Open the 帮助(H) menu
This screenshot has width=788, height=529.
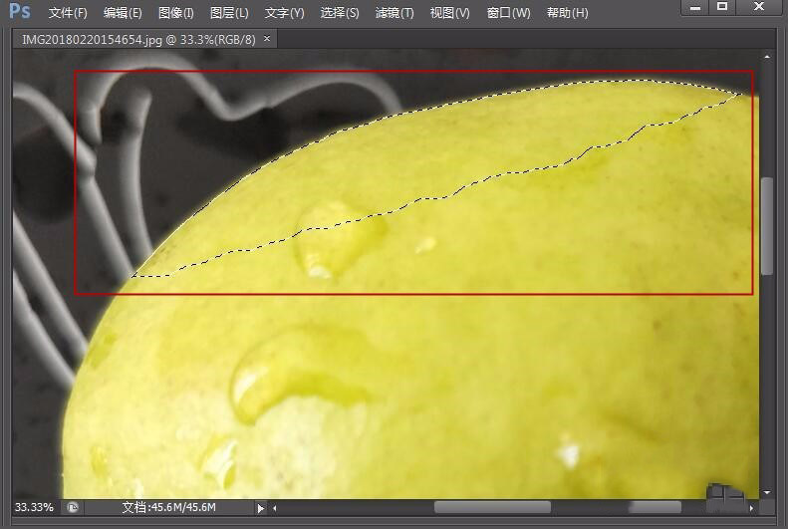click(567, 13)
